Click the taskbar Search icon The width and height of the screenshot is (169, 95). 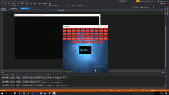tap(6, 93)
